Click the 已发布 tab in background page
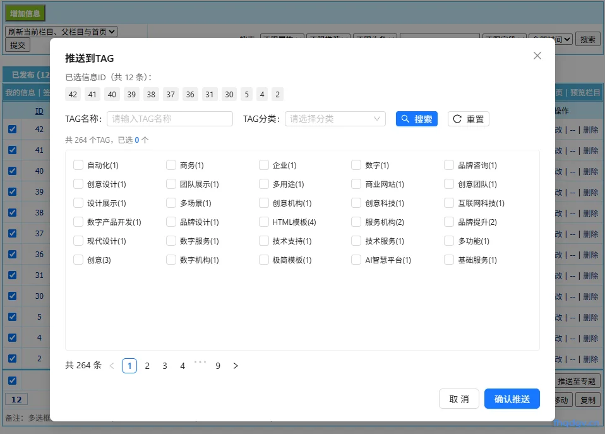Viewport: 605px width, 434px height. tap(27, 75)
